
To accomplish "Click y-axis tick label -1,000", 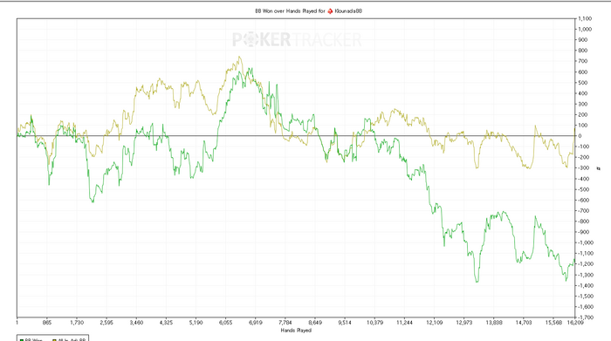I will [x=586, y=243].
